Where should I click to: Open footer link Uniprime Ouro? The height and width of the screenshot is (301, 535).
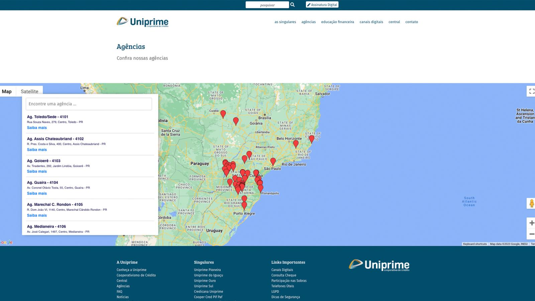pyautogui.click(x=205, y=281)
